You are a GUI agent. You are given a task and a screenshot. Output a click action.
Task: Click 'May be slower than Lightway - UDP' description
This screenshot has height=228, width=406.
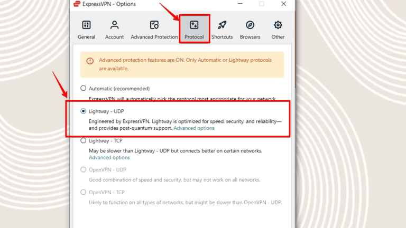click(176, 151)
